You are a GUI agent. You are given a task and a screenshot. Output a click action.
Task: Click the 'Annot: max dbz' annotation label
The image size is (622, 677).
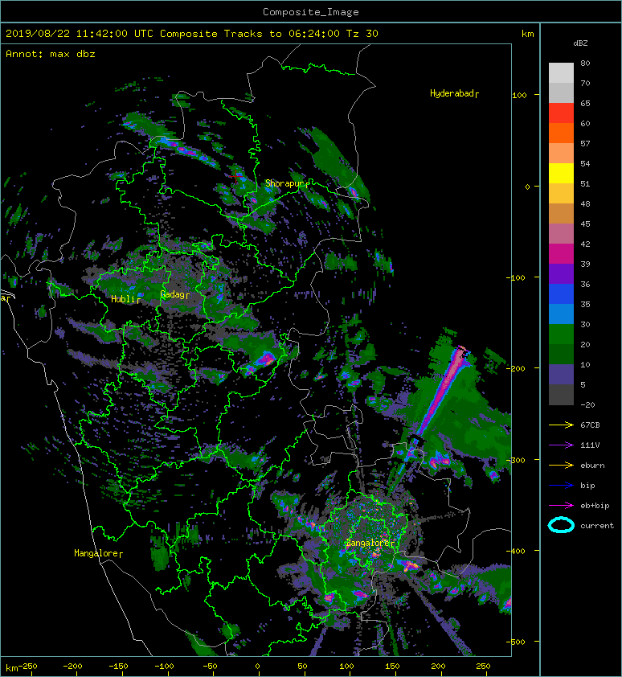[x=51, y=54]
